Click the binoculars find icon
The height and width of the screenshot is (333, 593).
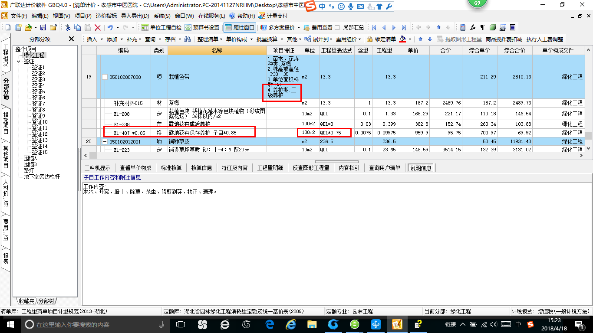coord(188,39)
